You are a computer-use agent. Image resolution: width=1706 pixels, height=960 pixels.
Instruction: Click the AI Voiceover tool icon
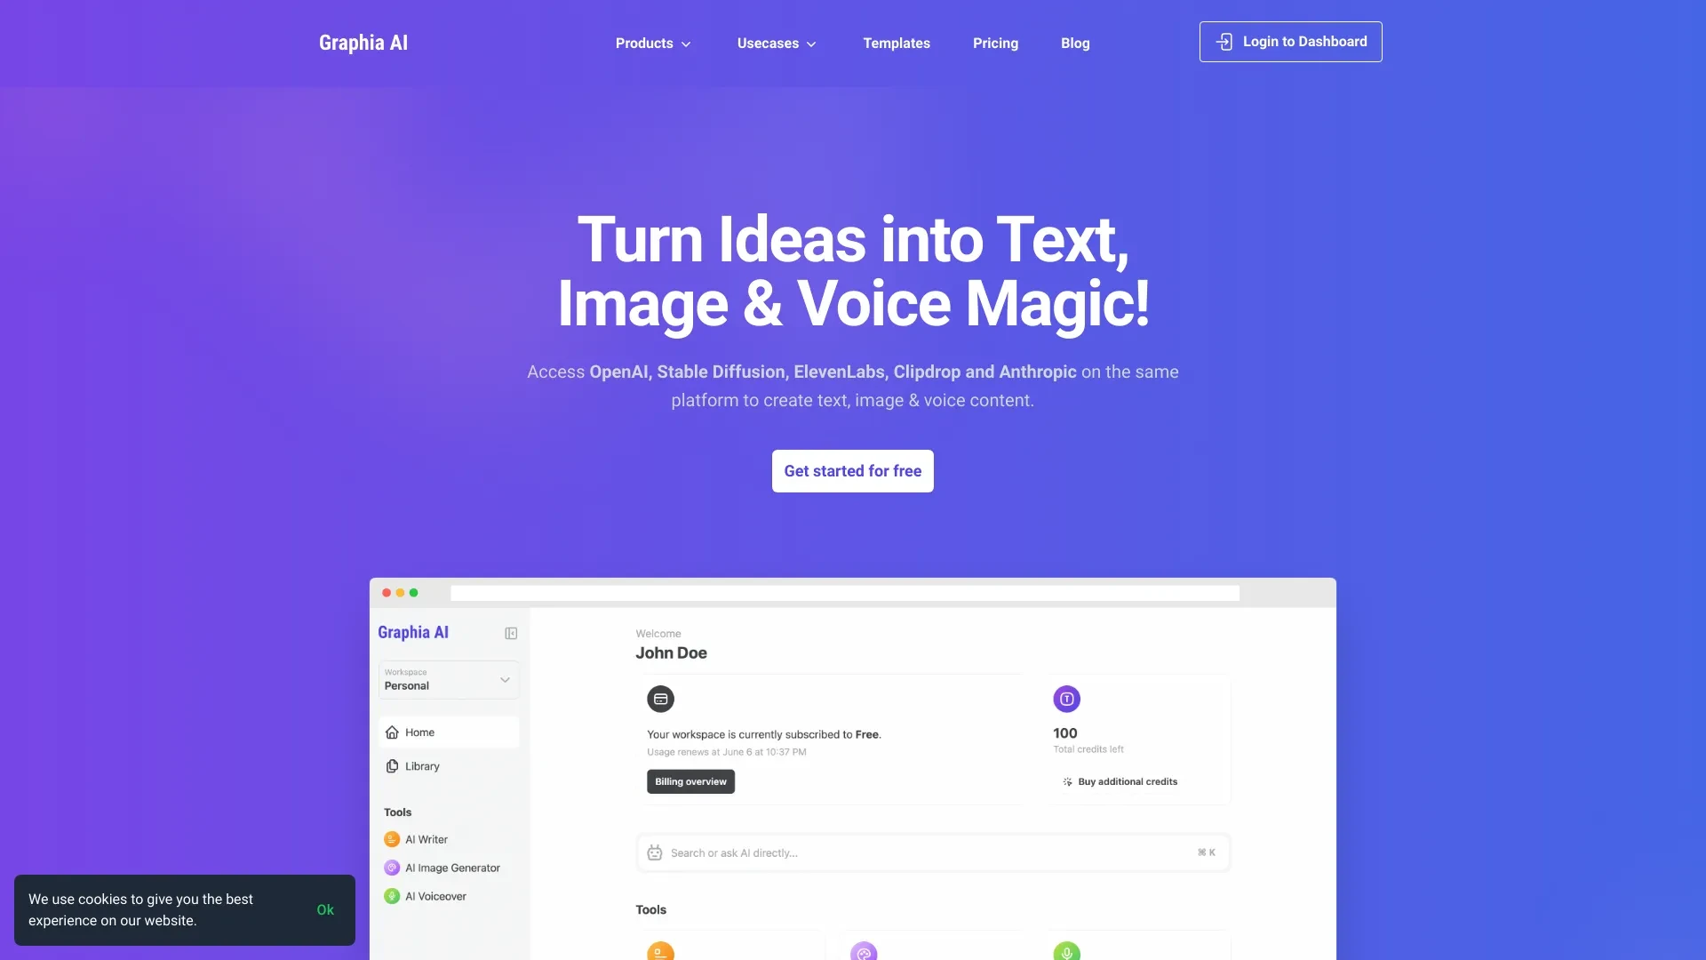click(x=391, y=897)
